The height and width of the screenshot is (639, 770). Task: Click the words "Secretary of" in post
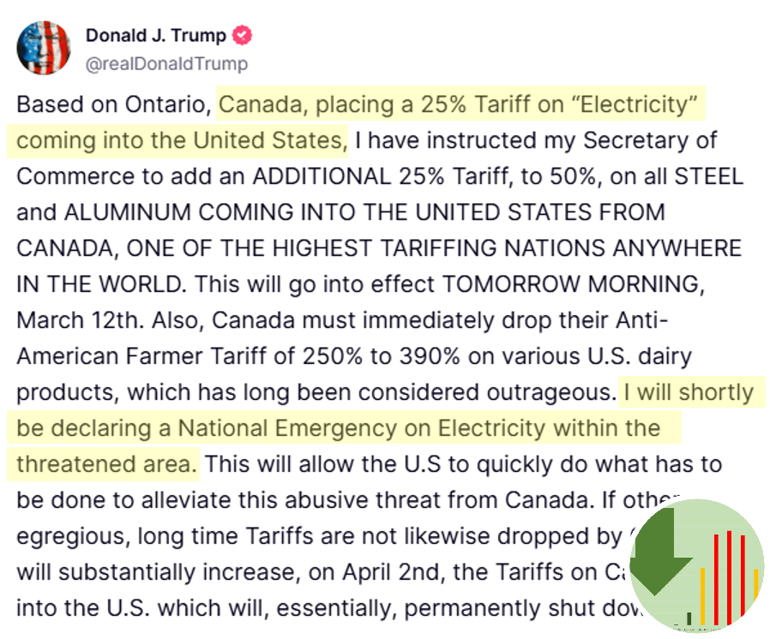click(650, 140)
